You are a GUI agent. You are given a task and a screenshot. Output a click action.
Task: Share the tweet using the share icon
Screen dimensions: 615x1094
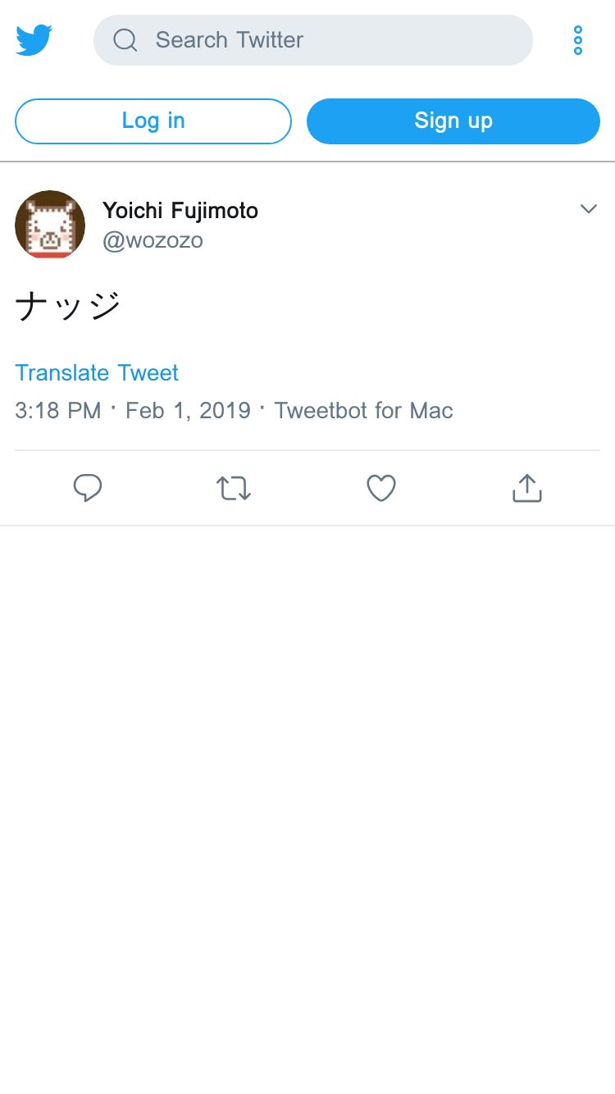[x=527, y=489]
